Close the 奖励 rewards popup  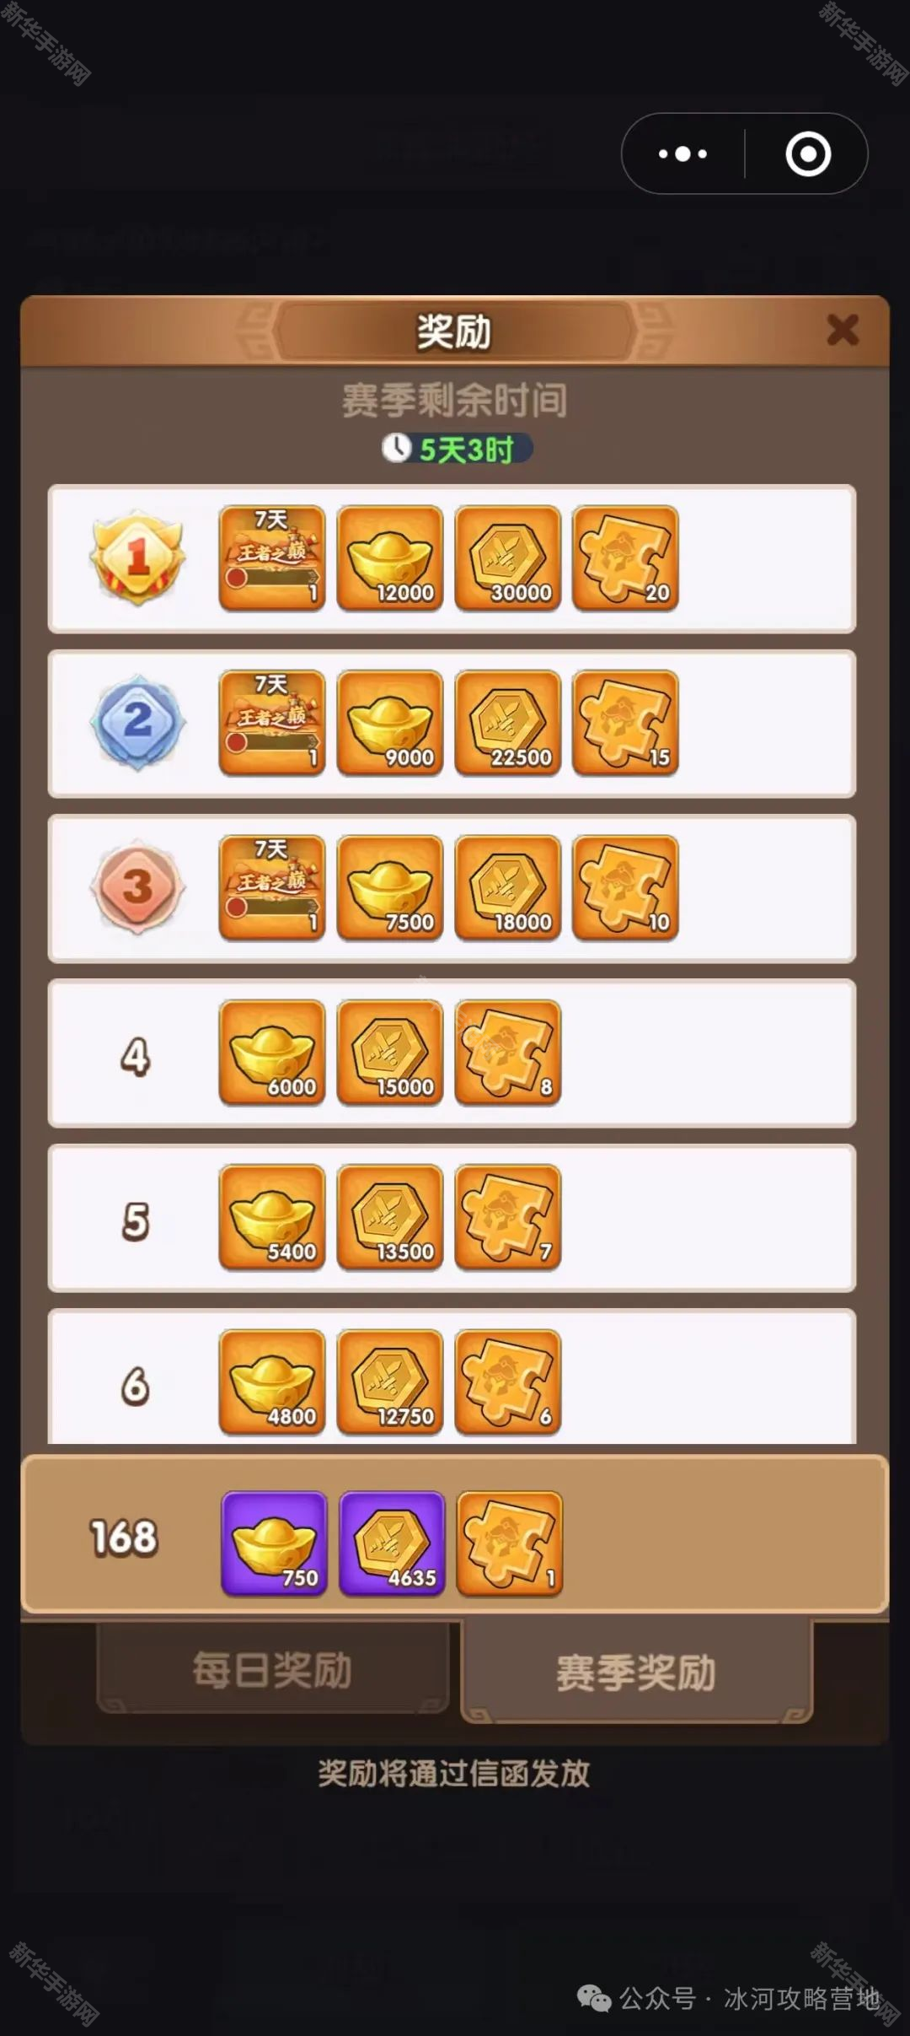tap(843, 330)
